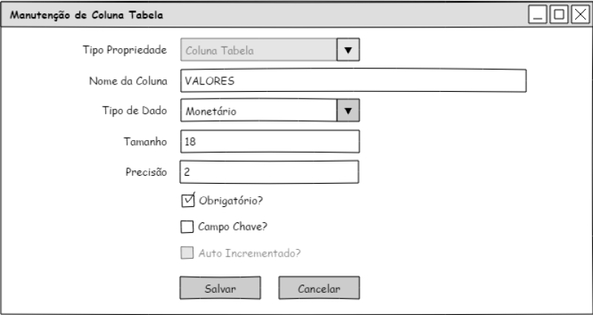This screenshot has width=593, height=315.
Task: Click the Obrigatório? label text
Action: (231, 201)
